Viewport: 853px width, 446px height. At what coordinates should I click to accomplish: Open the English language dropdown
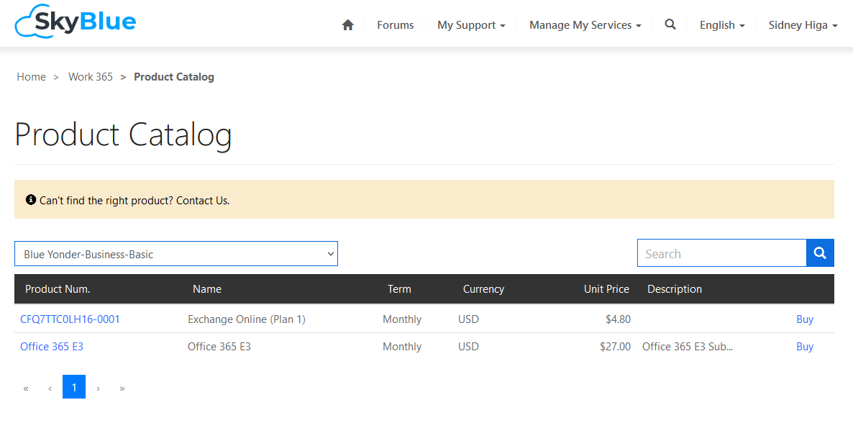722,25
